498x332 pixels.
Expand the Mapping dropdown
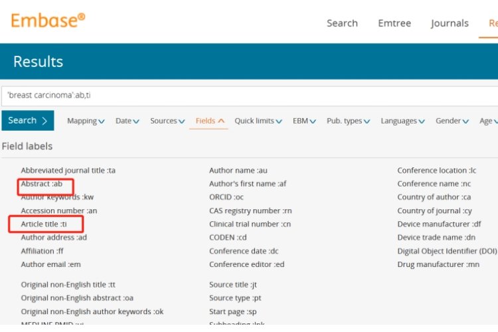click(x=86, y=121)
